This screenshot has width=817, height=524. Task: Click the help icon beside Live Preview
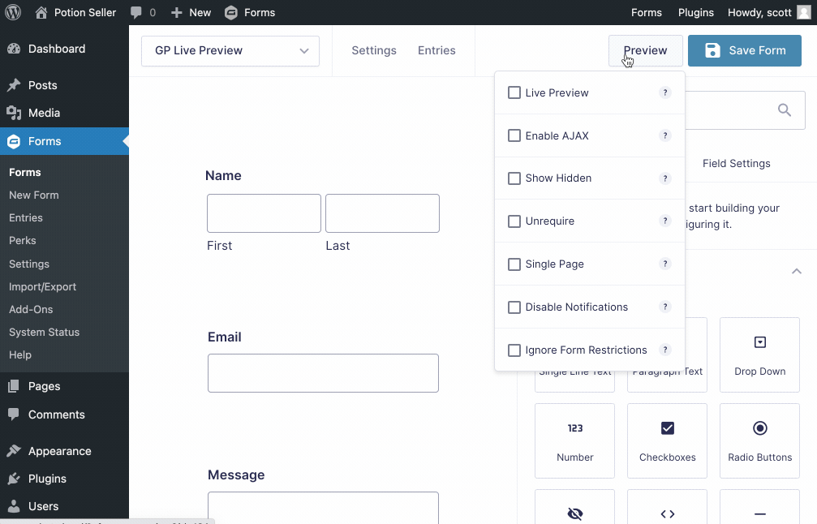coord(664,92)
